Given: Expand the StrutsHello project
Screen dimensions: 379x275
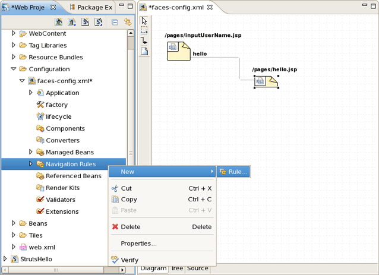Looking at the screenshot, I should (5, 259).
